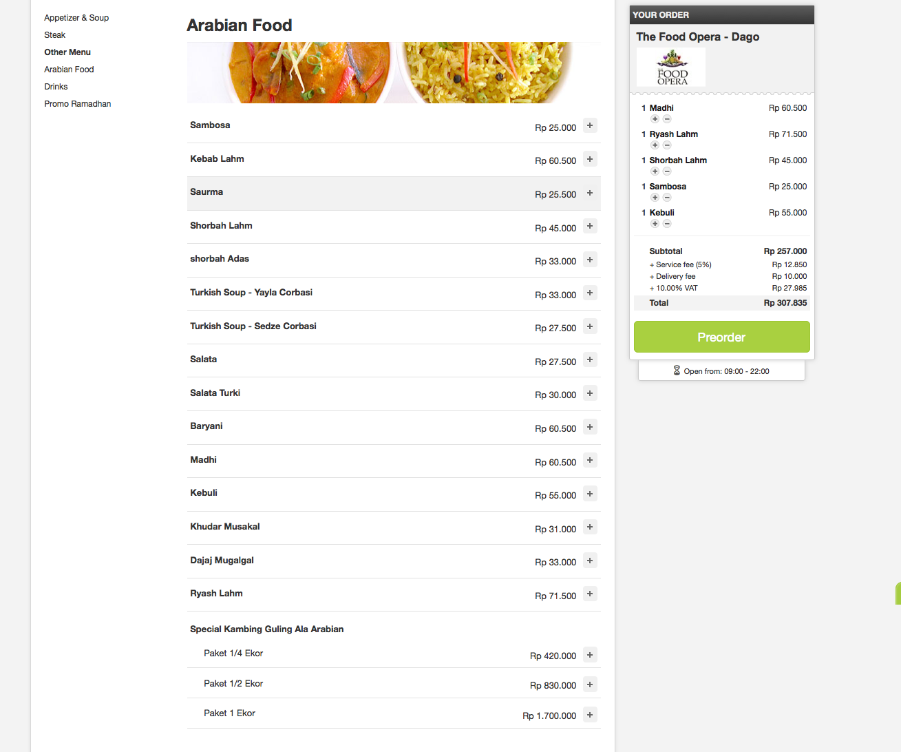Click the Arabian Food banner image

[x=394, y=73]
